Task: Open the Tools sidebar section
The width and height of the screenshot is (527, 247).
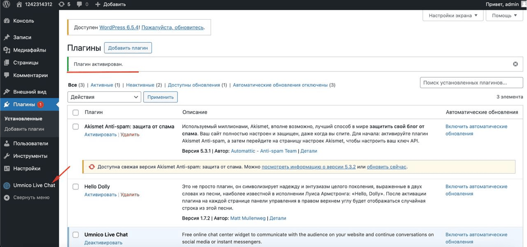Action: pos(30,156)
